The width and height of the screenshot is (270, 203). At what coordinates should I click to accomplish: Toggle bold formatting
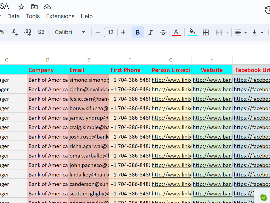(x=138, y=32)
